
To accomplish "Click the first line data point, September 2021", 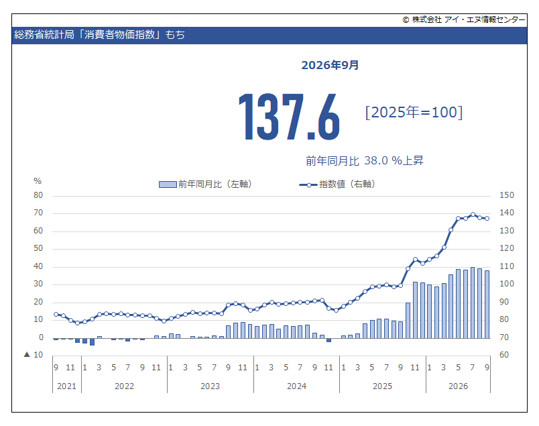I will [x=56, y=314].
